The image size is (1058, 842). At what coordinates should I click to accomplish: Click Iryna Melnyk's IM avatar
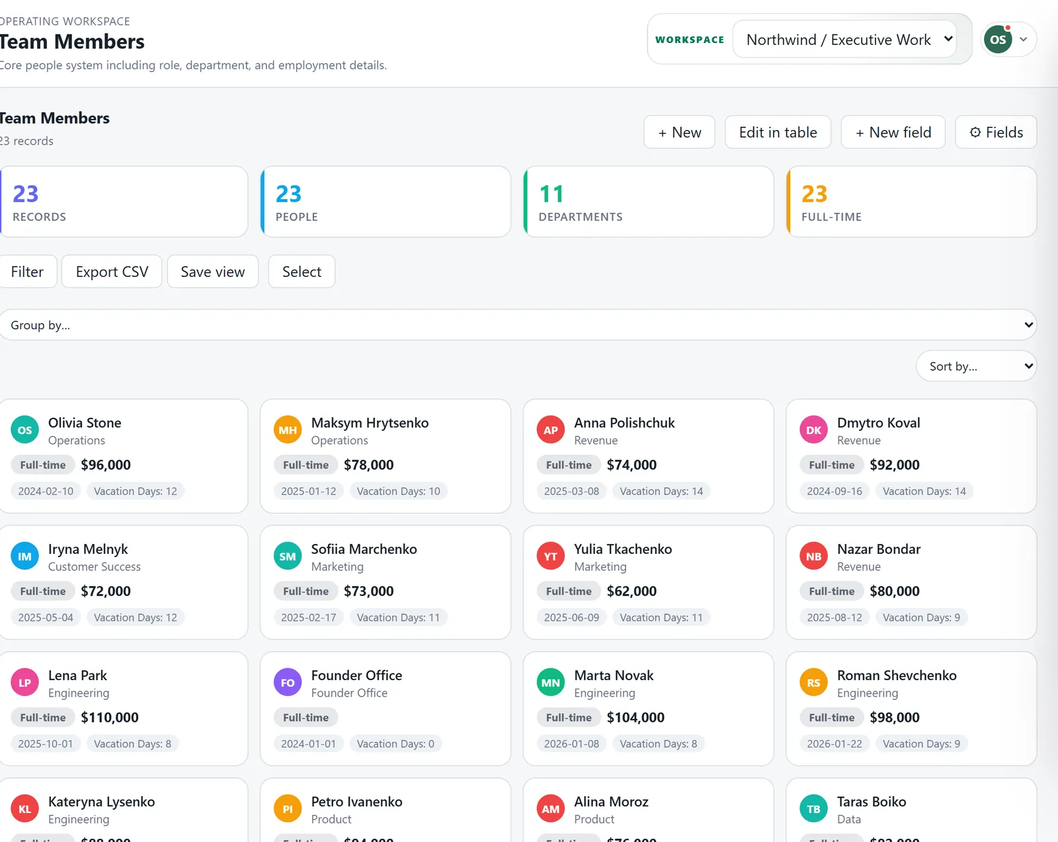point(24,556)
